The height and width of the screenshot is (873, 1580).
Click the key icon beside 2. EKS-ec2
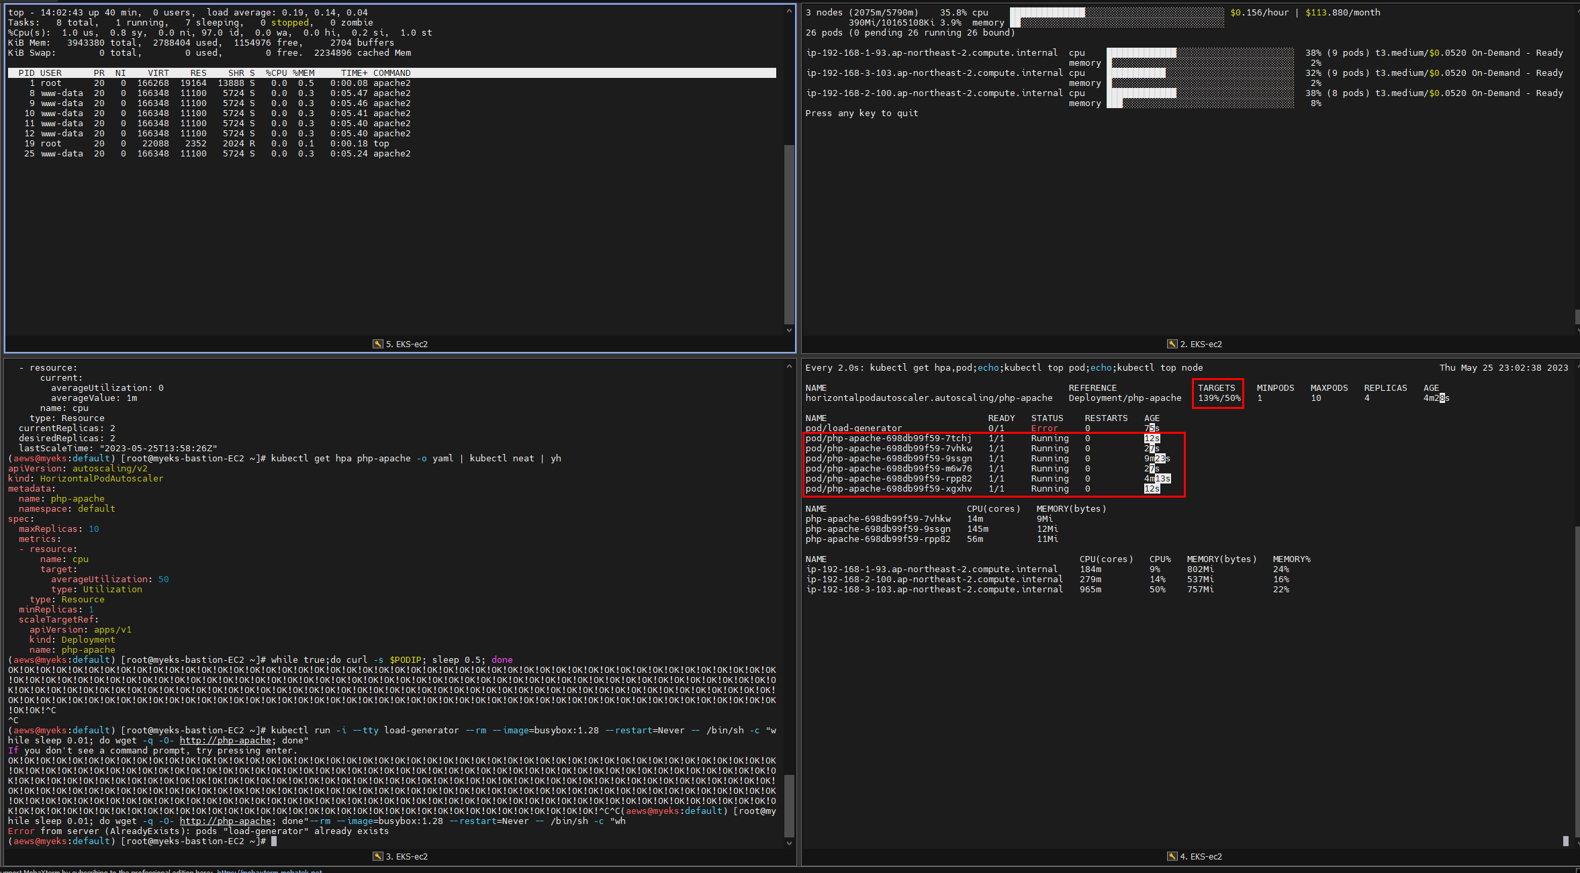1172,344
